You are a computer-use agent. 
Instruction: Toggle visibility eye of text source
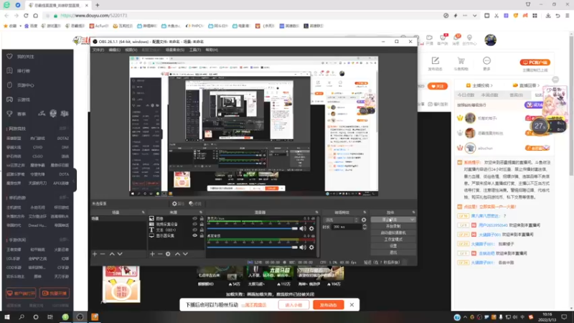pyautogui.click(x=194, y=230)
